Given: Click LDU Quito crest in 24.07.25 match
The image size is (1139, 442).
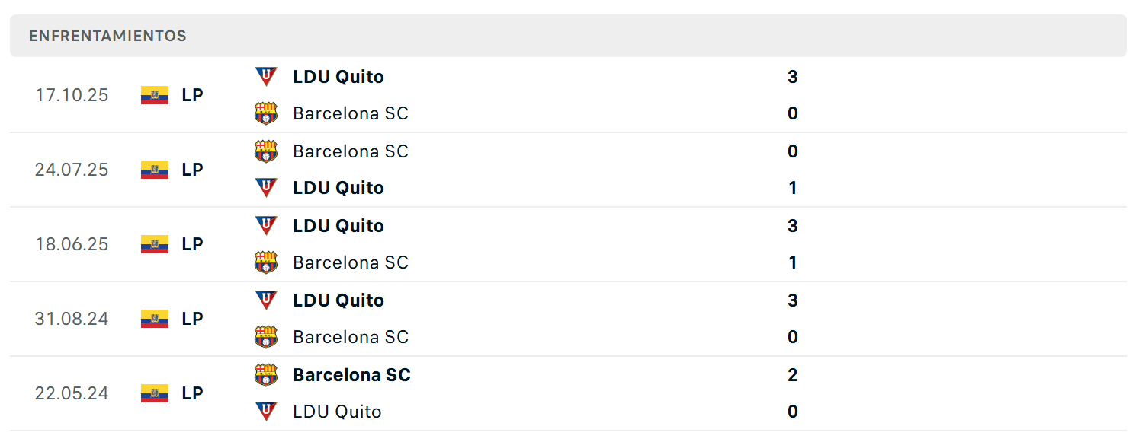Looking at the screenshot, I should [266, 187].
